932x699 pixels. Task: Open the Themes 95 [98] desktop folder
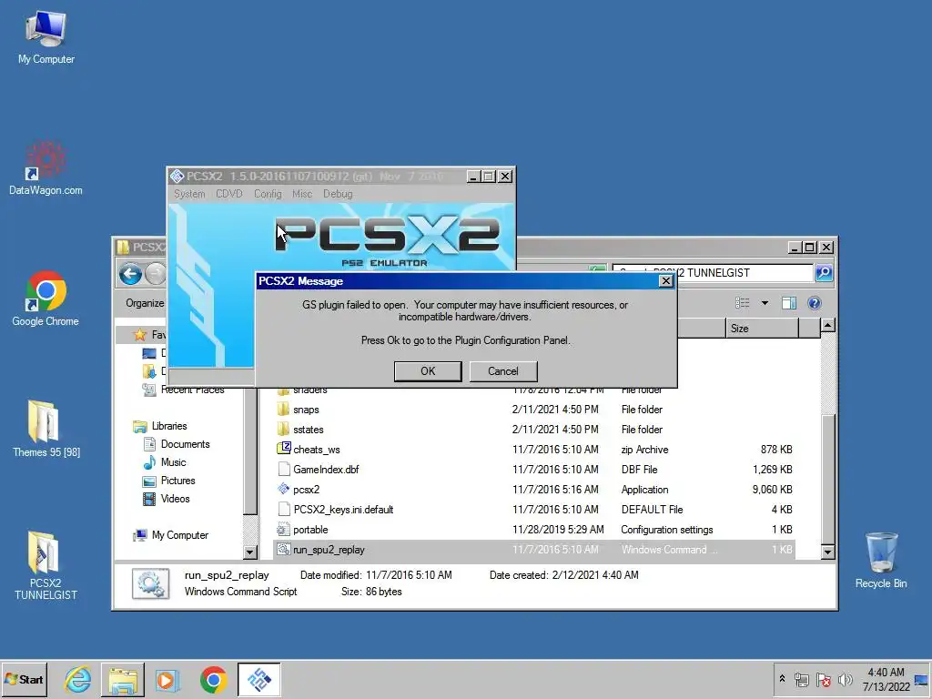coord(46,430)
